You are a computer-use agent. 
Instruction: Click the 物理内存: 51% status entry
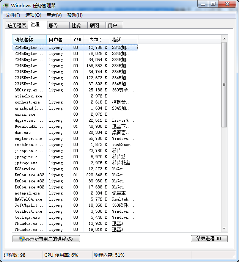click(x=109, y=255)
